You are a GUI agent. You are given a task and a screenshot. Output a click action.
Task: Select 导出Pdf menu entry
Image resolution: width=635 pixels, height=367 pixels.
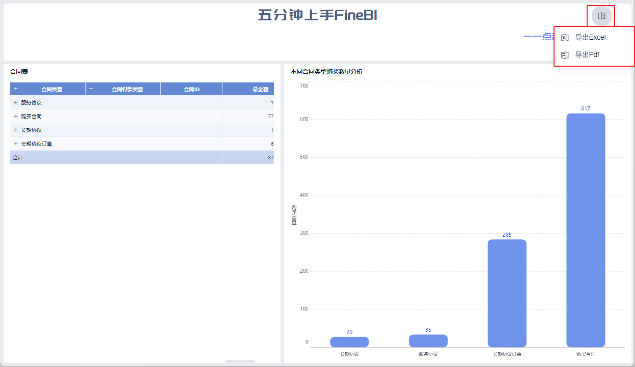[x=587, y=55]
